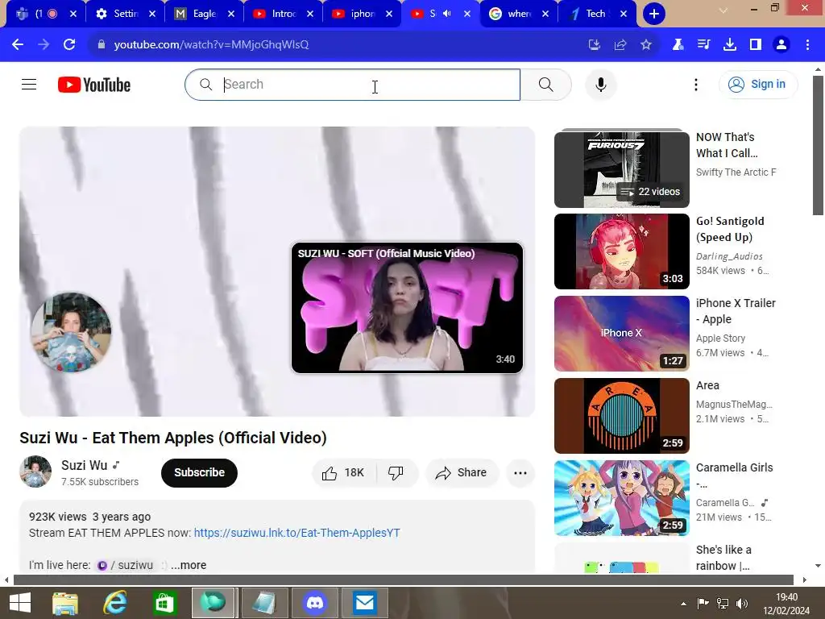Show browser downloads

coord(730,45)
